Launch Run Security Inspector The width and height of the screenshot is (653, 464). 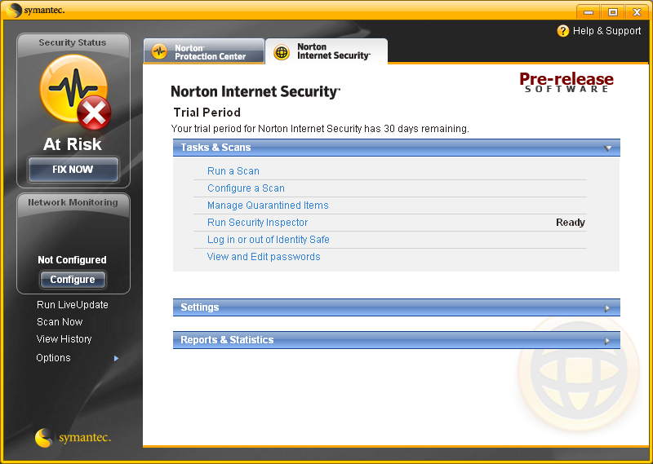pos(257,223)
